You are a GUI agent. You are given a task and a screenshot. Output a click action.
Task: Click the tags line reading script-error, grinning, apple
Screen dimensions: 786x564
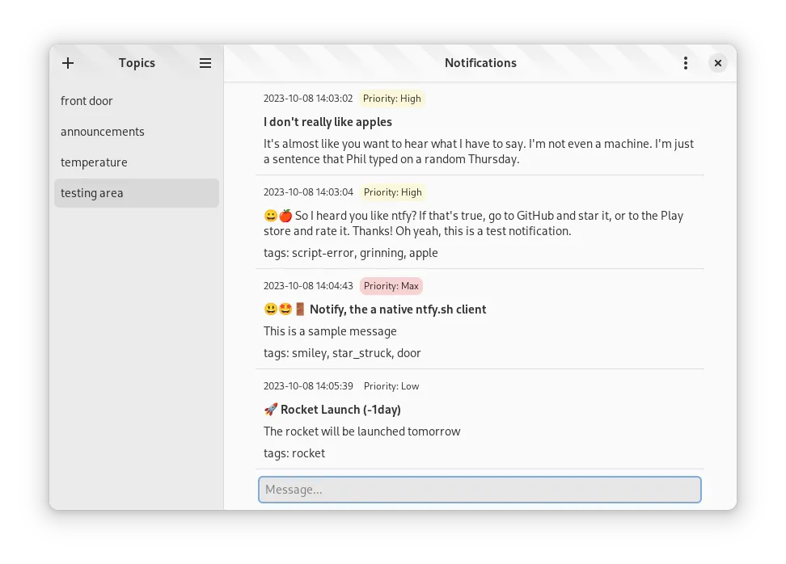tap(350, 252)
